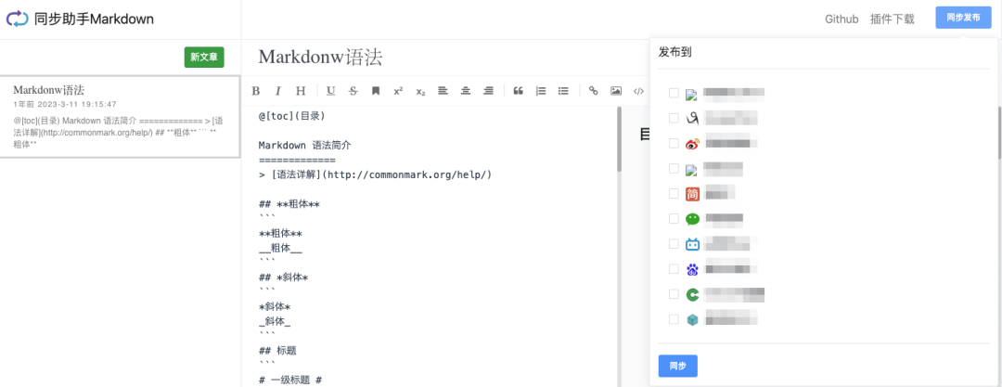Check the green C platform checkbox

click(674, 294)
